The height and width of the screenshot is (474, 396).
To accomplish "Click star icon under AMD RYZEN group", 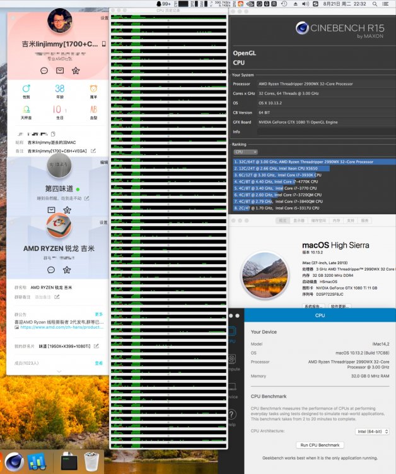I will click(67, 270).
